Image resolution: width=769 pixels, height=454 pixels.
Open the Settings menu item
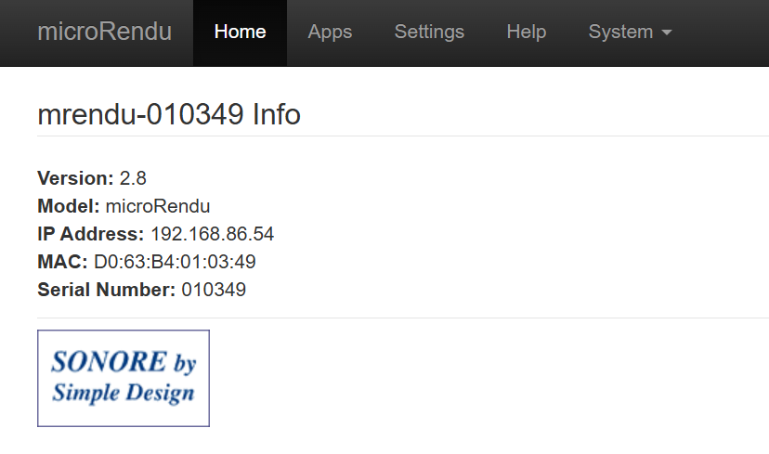tap(429, 32)
